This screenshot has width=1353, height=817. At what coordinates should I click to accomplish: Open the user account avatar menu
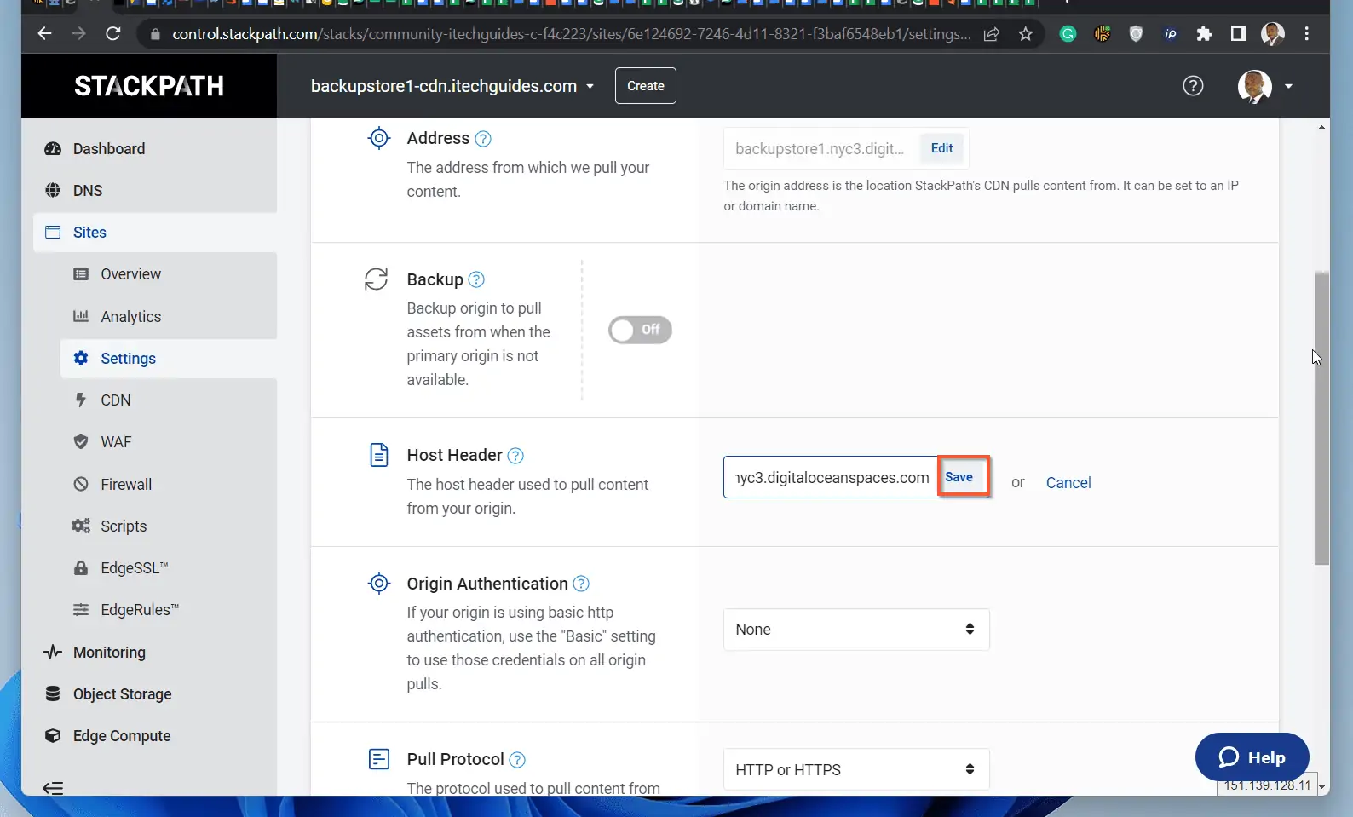1265,86
